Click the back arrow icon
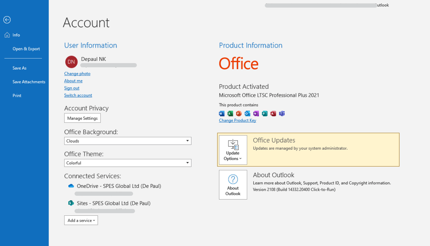The height and width of the screenshot is (246, 430). pyautogui.click(x=7, y=20)
